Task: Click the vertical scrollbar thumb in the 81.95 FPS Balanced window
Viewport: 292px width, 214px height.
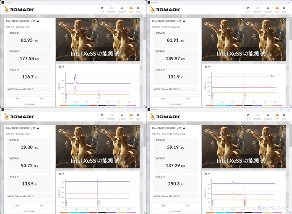Action: coord(144,29)
